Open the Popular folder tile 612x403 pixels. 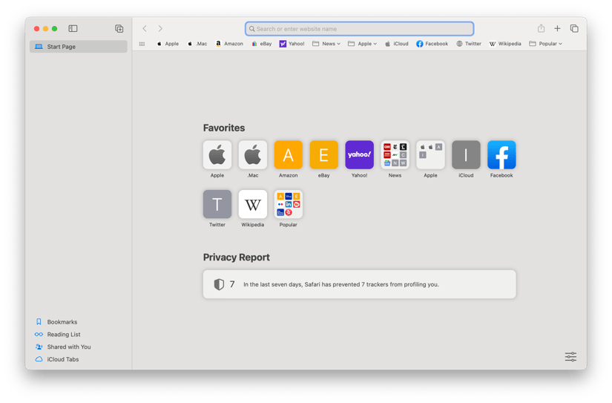pos(289,204)
